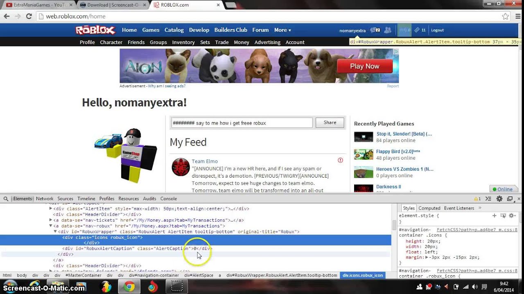Open the Timeline tab
Image resolution: width=524 pixels, height=294 pixels.
(86, 199)
